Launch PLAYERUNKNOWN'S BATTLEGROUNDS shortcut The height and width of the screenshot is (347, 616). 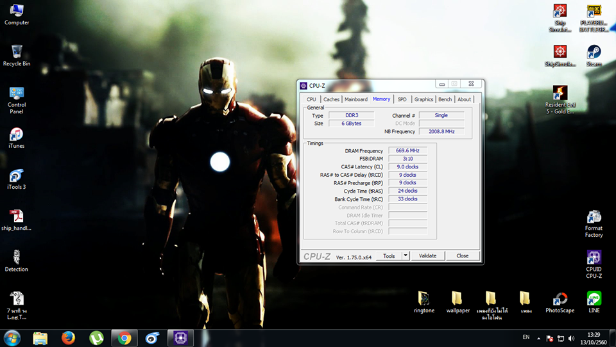coord(594,18)
